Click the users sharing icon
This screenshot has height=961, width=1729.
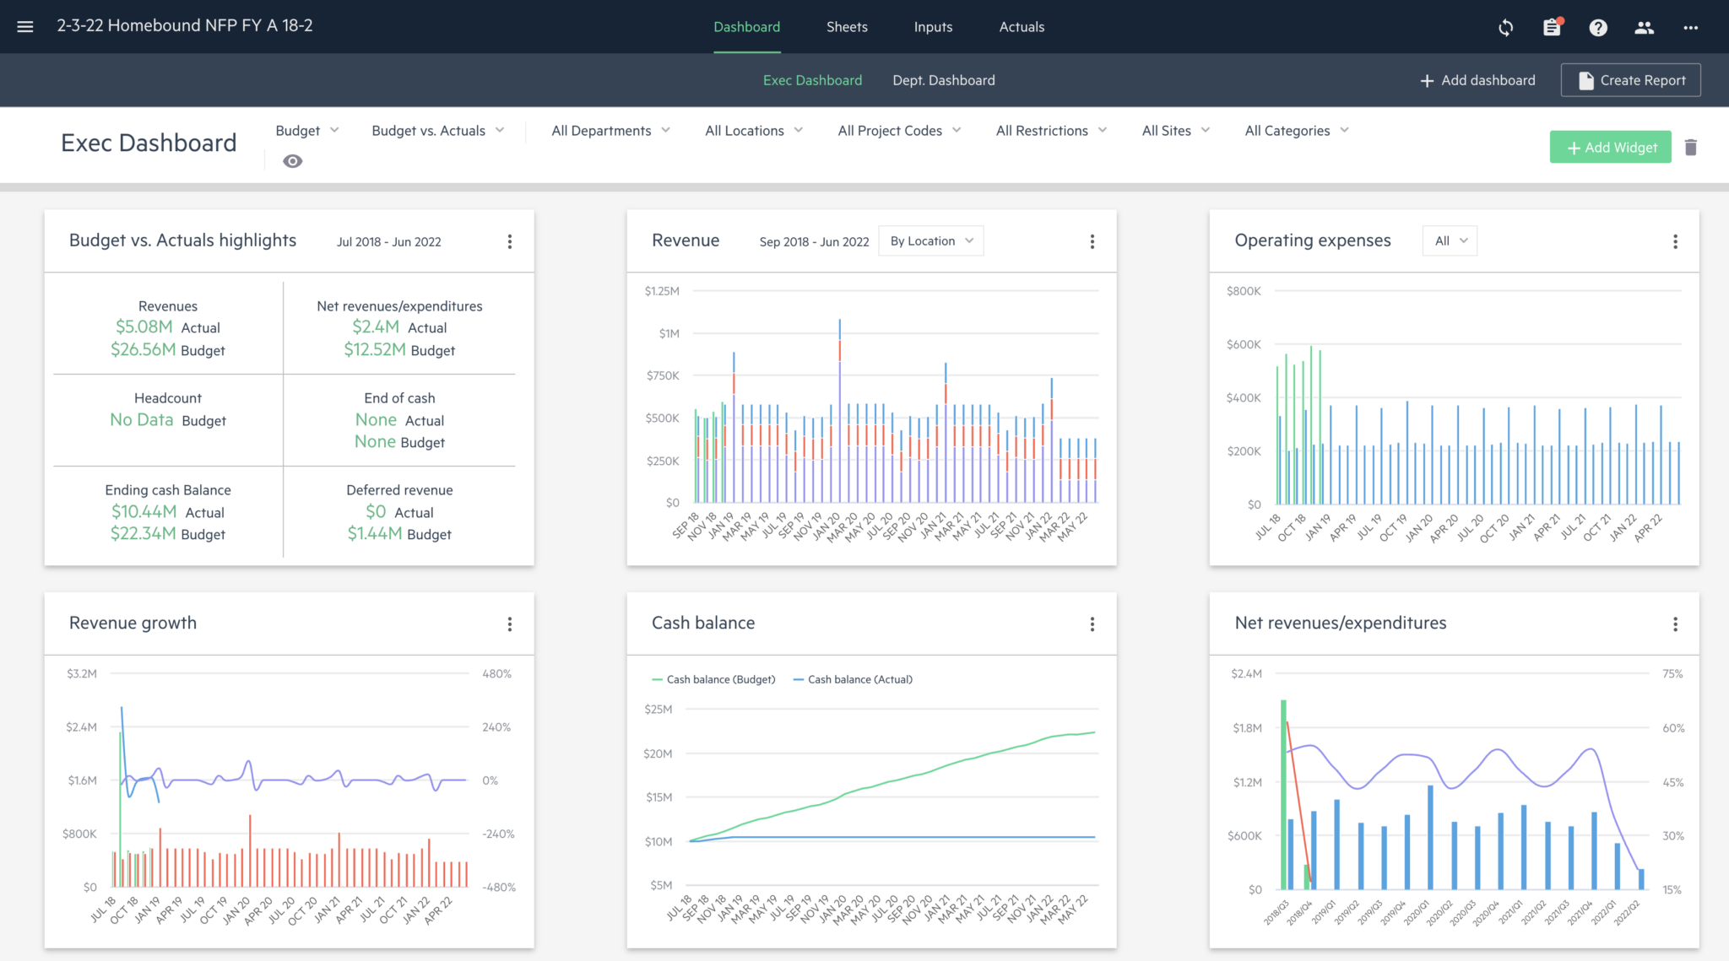(x=1644, y=28)
